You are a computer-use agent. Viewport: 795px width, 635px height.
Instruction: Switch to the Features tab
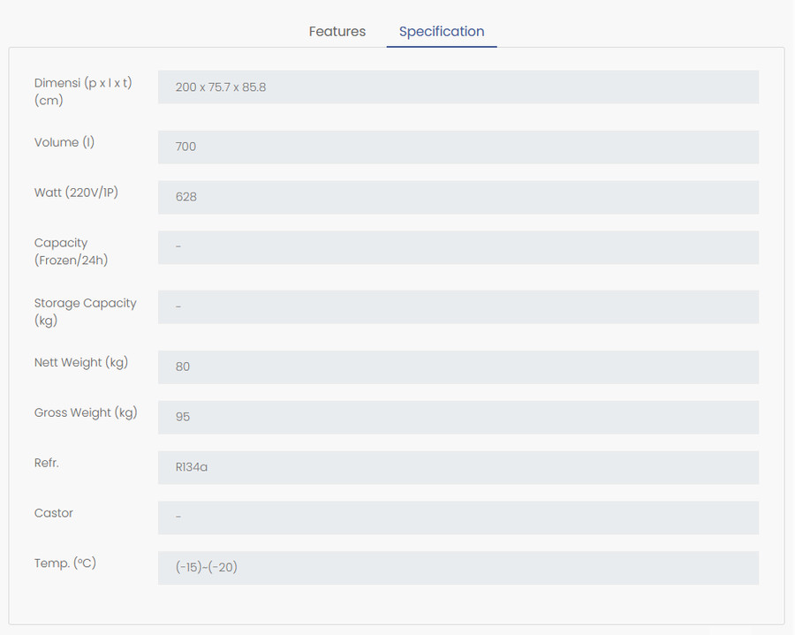(x=337, y=32)
